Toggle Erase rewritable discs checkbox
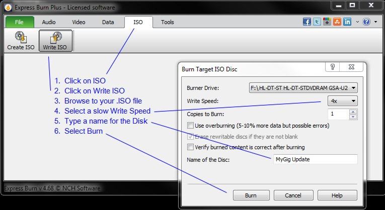 point(190,137)
